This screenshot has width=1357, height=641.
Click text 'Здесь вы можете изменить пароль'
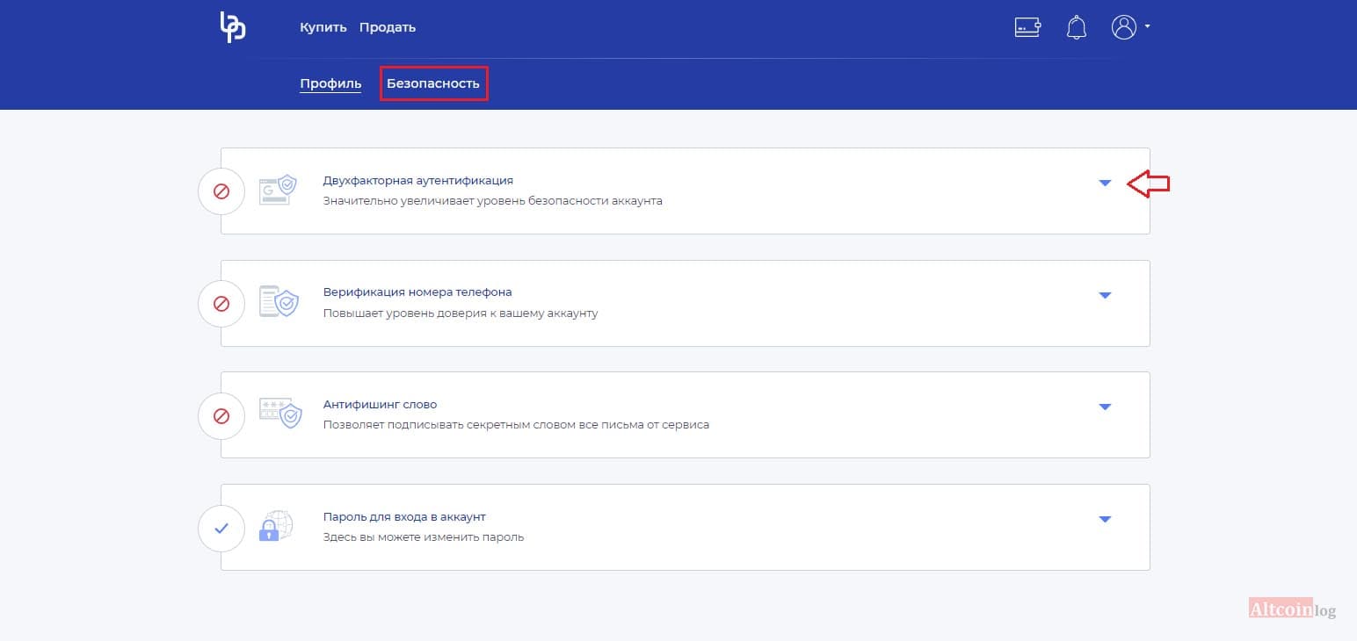coord(424,537)
